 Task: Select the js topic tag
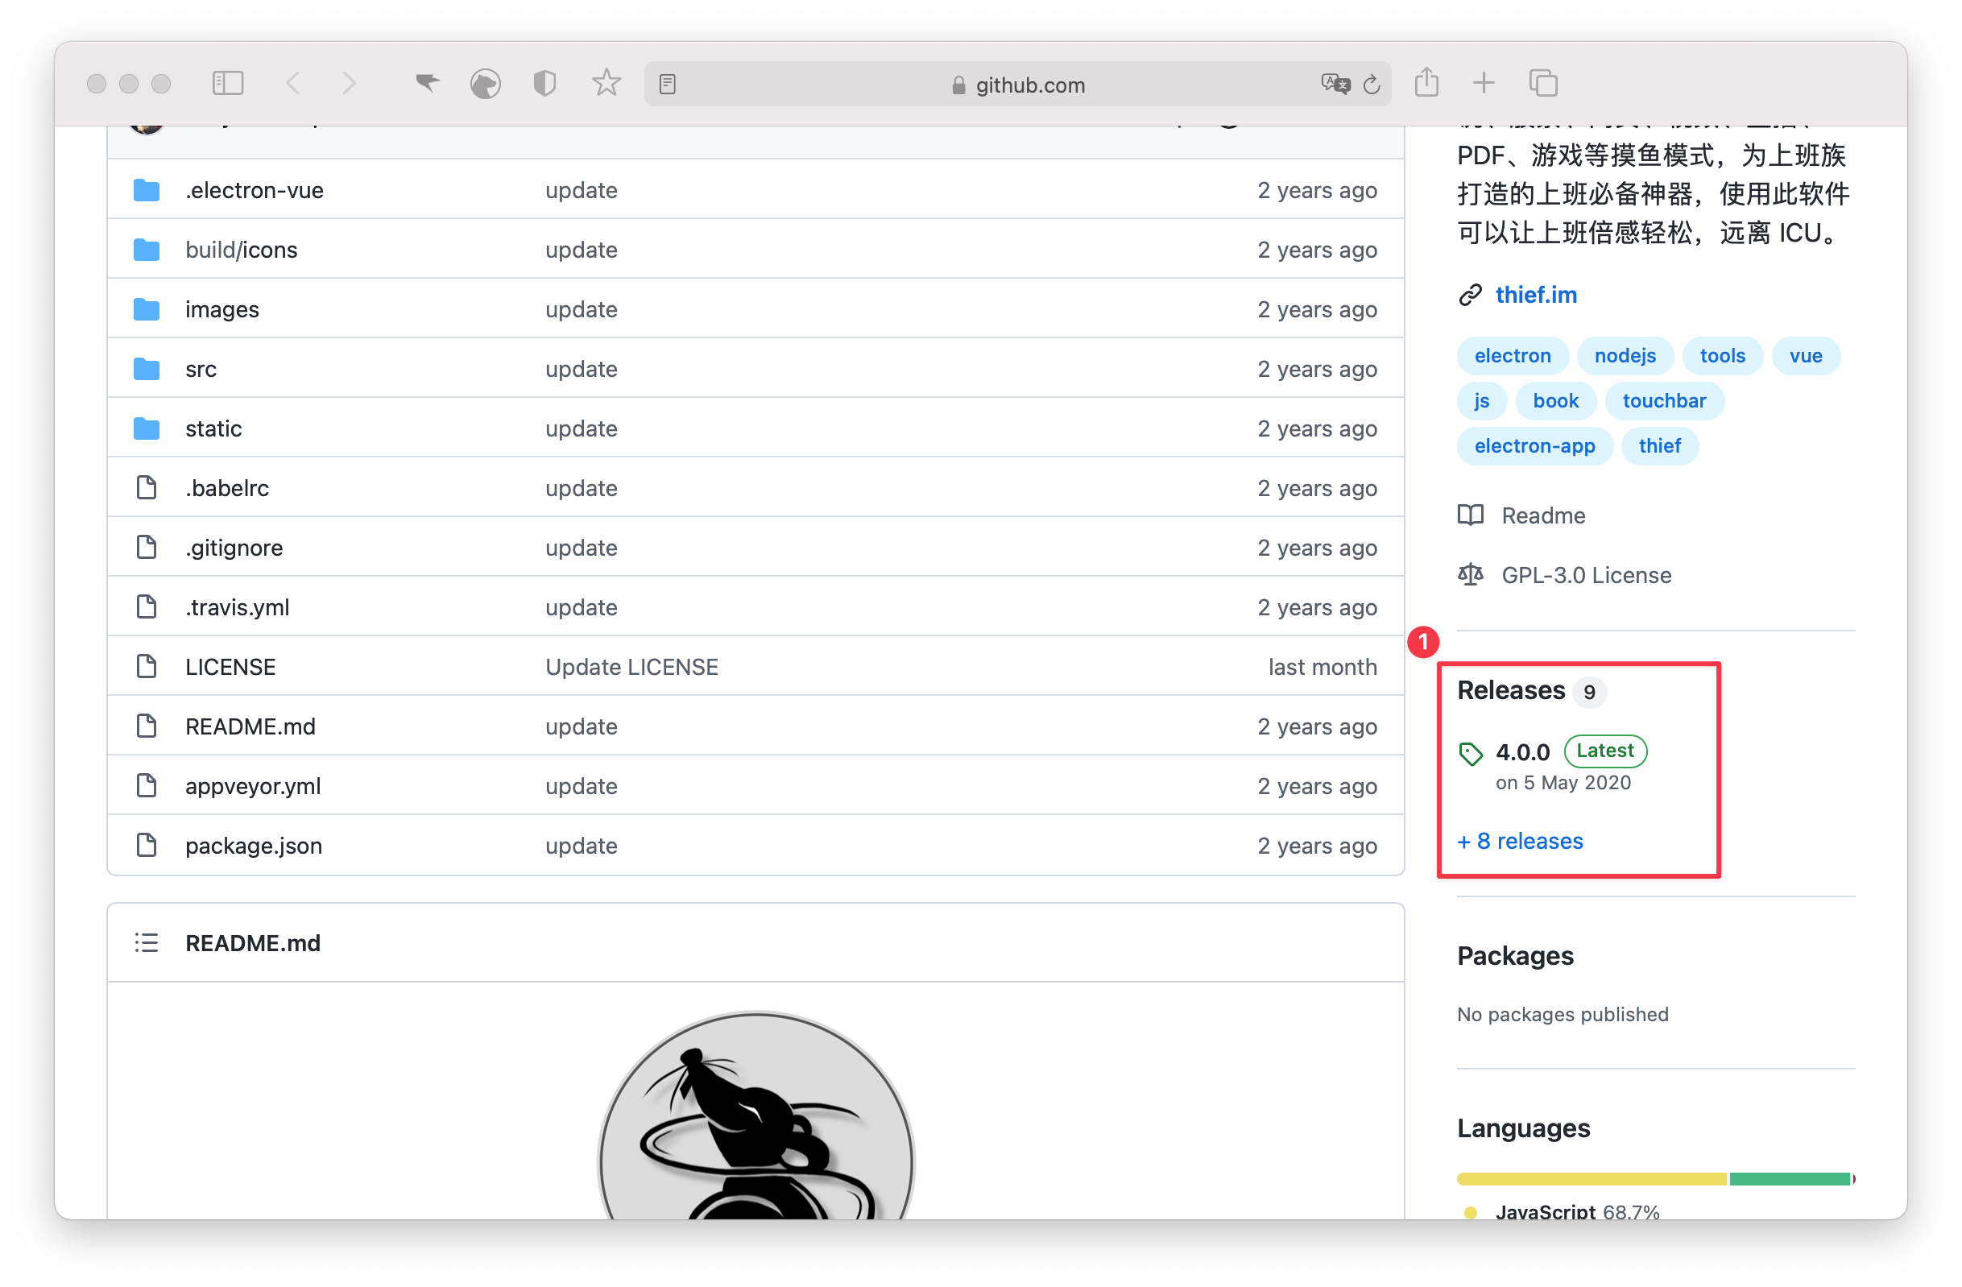click(1481, 401)
